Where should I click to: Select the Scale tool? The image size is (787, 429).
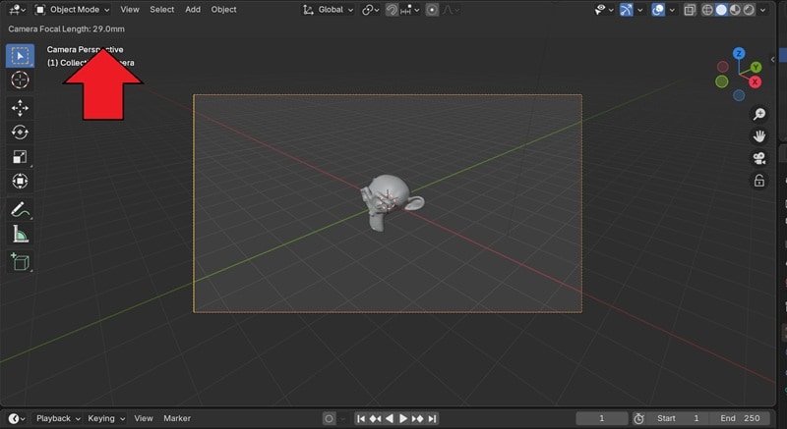[20, 157]
